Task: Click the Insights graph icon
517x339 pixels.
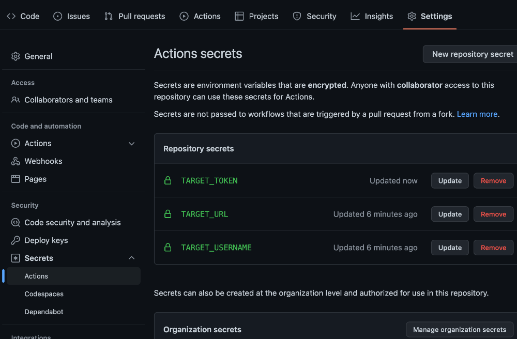Action: pos(355,16)
